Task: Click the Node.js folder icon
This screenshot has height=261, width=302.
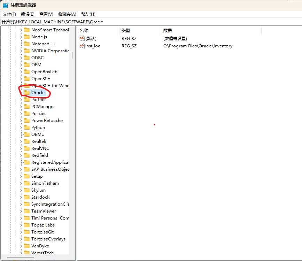Action: coord(27,37)
